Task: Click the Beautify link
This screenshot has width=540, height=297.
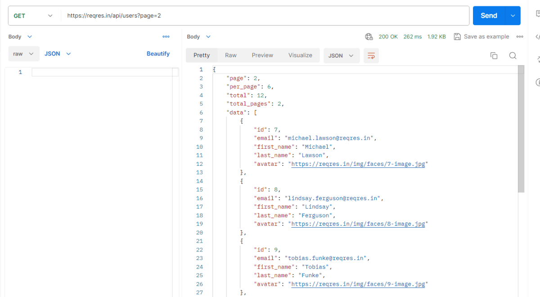Action: pos(158,54)
